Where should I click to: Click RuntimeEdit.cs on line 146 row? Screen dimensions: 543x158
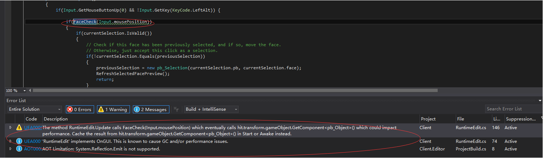click(x=471, y=128)
